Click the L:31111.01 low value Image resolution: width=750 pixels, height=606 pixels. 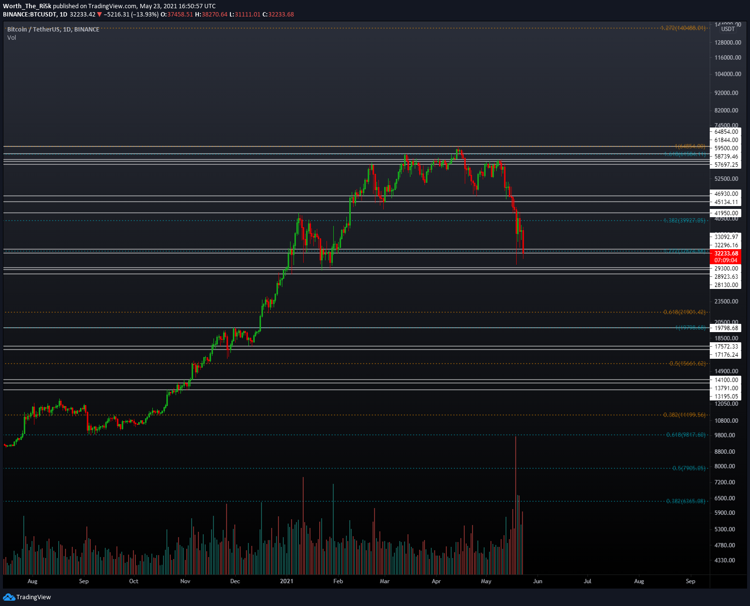245,15
